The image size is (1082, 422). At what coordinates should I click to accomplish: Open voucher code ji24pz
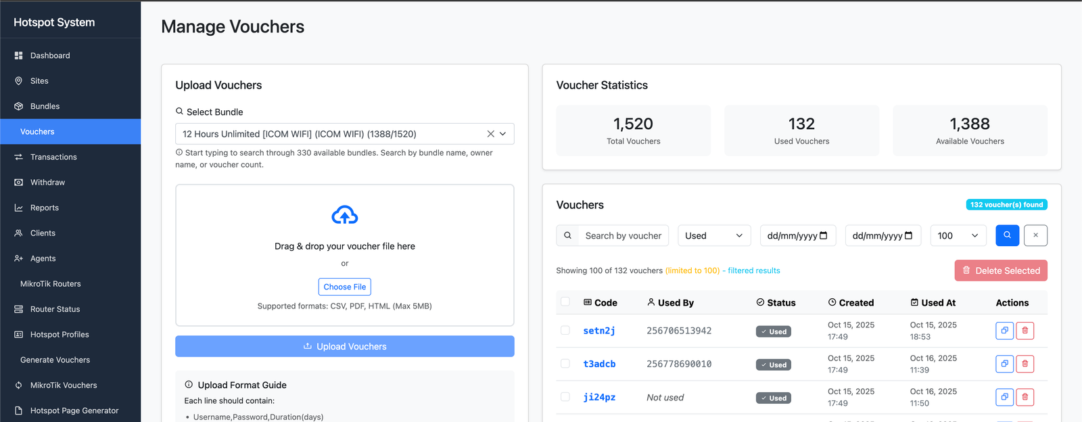coord(599,397)
